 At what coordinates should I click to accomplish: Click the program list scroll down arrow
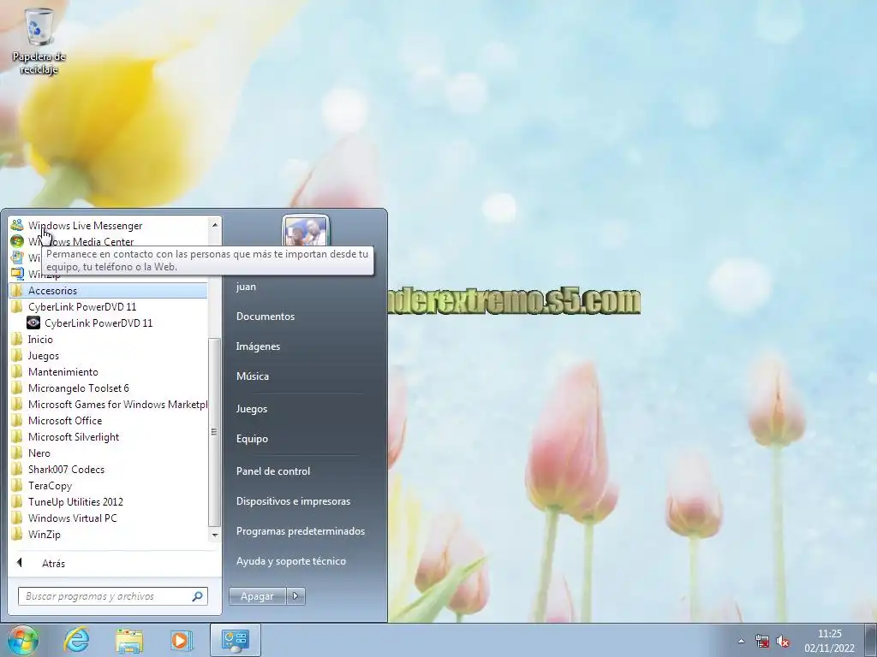[x=215, y=536]
